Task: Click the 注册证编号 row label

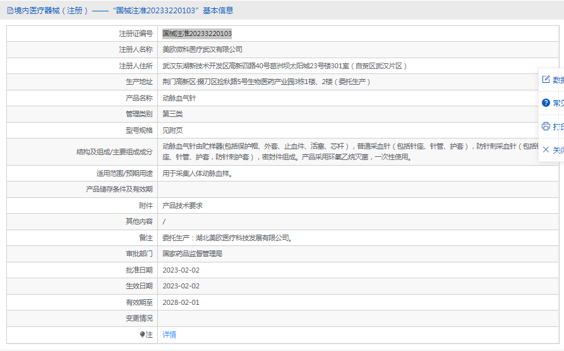Action: tap(136, 34)
